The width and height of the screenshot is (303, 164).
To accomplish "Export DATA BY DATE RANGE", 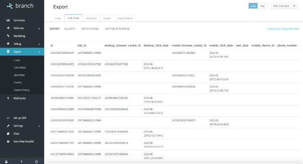I will click(x=117, y=29).
